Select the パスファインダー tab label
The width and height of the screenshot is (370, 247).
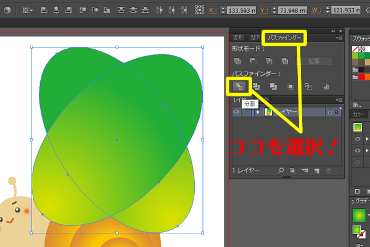pyautogui.click(x=284, y=38)
